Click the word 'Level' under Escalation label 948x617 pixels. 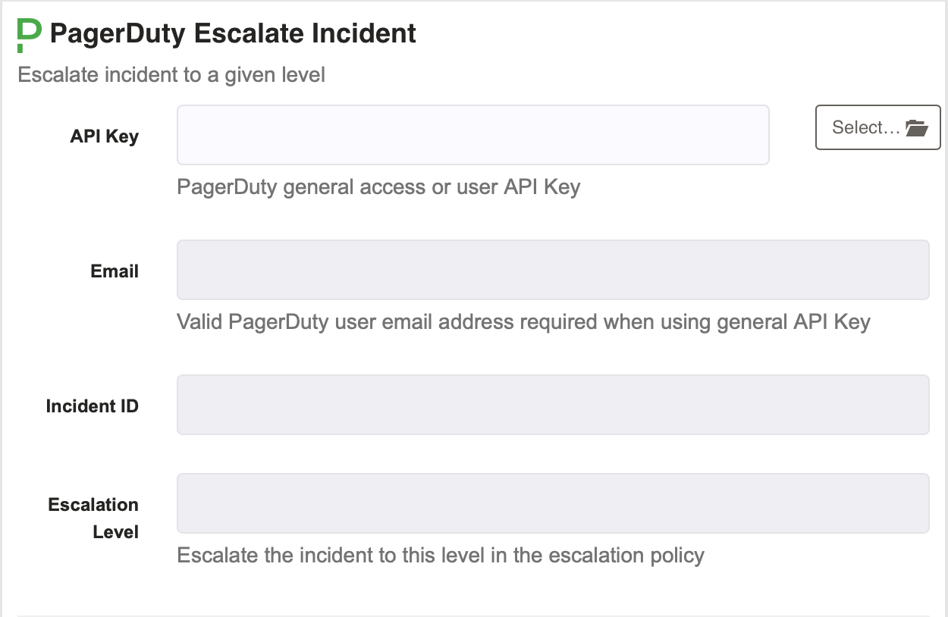pyautogui.click(x=116, y=532)
